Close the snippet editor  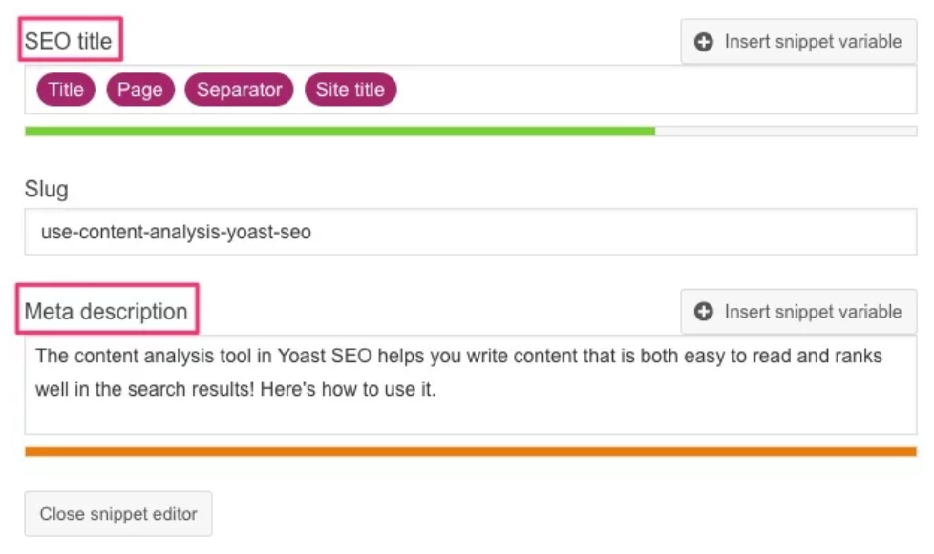click(117, 514)
